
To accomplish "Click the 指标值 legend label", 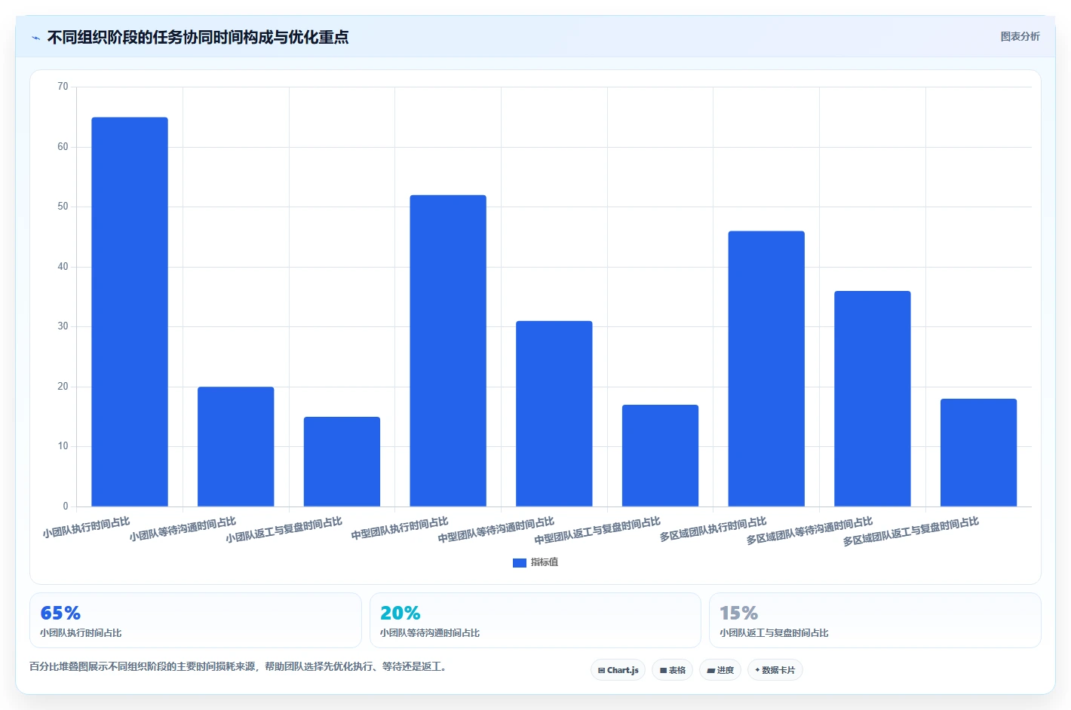I will (x=545, y=562).
